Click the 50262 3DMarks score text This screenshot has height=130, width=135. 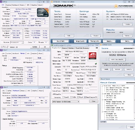tap(118, 55)
